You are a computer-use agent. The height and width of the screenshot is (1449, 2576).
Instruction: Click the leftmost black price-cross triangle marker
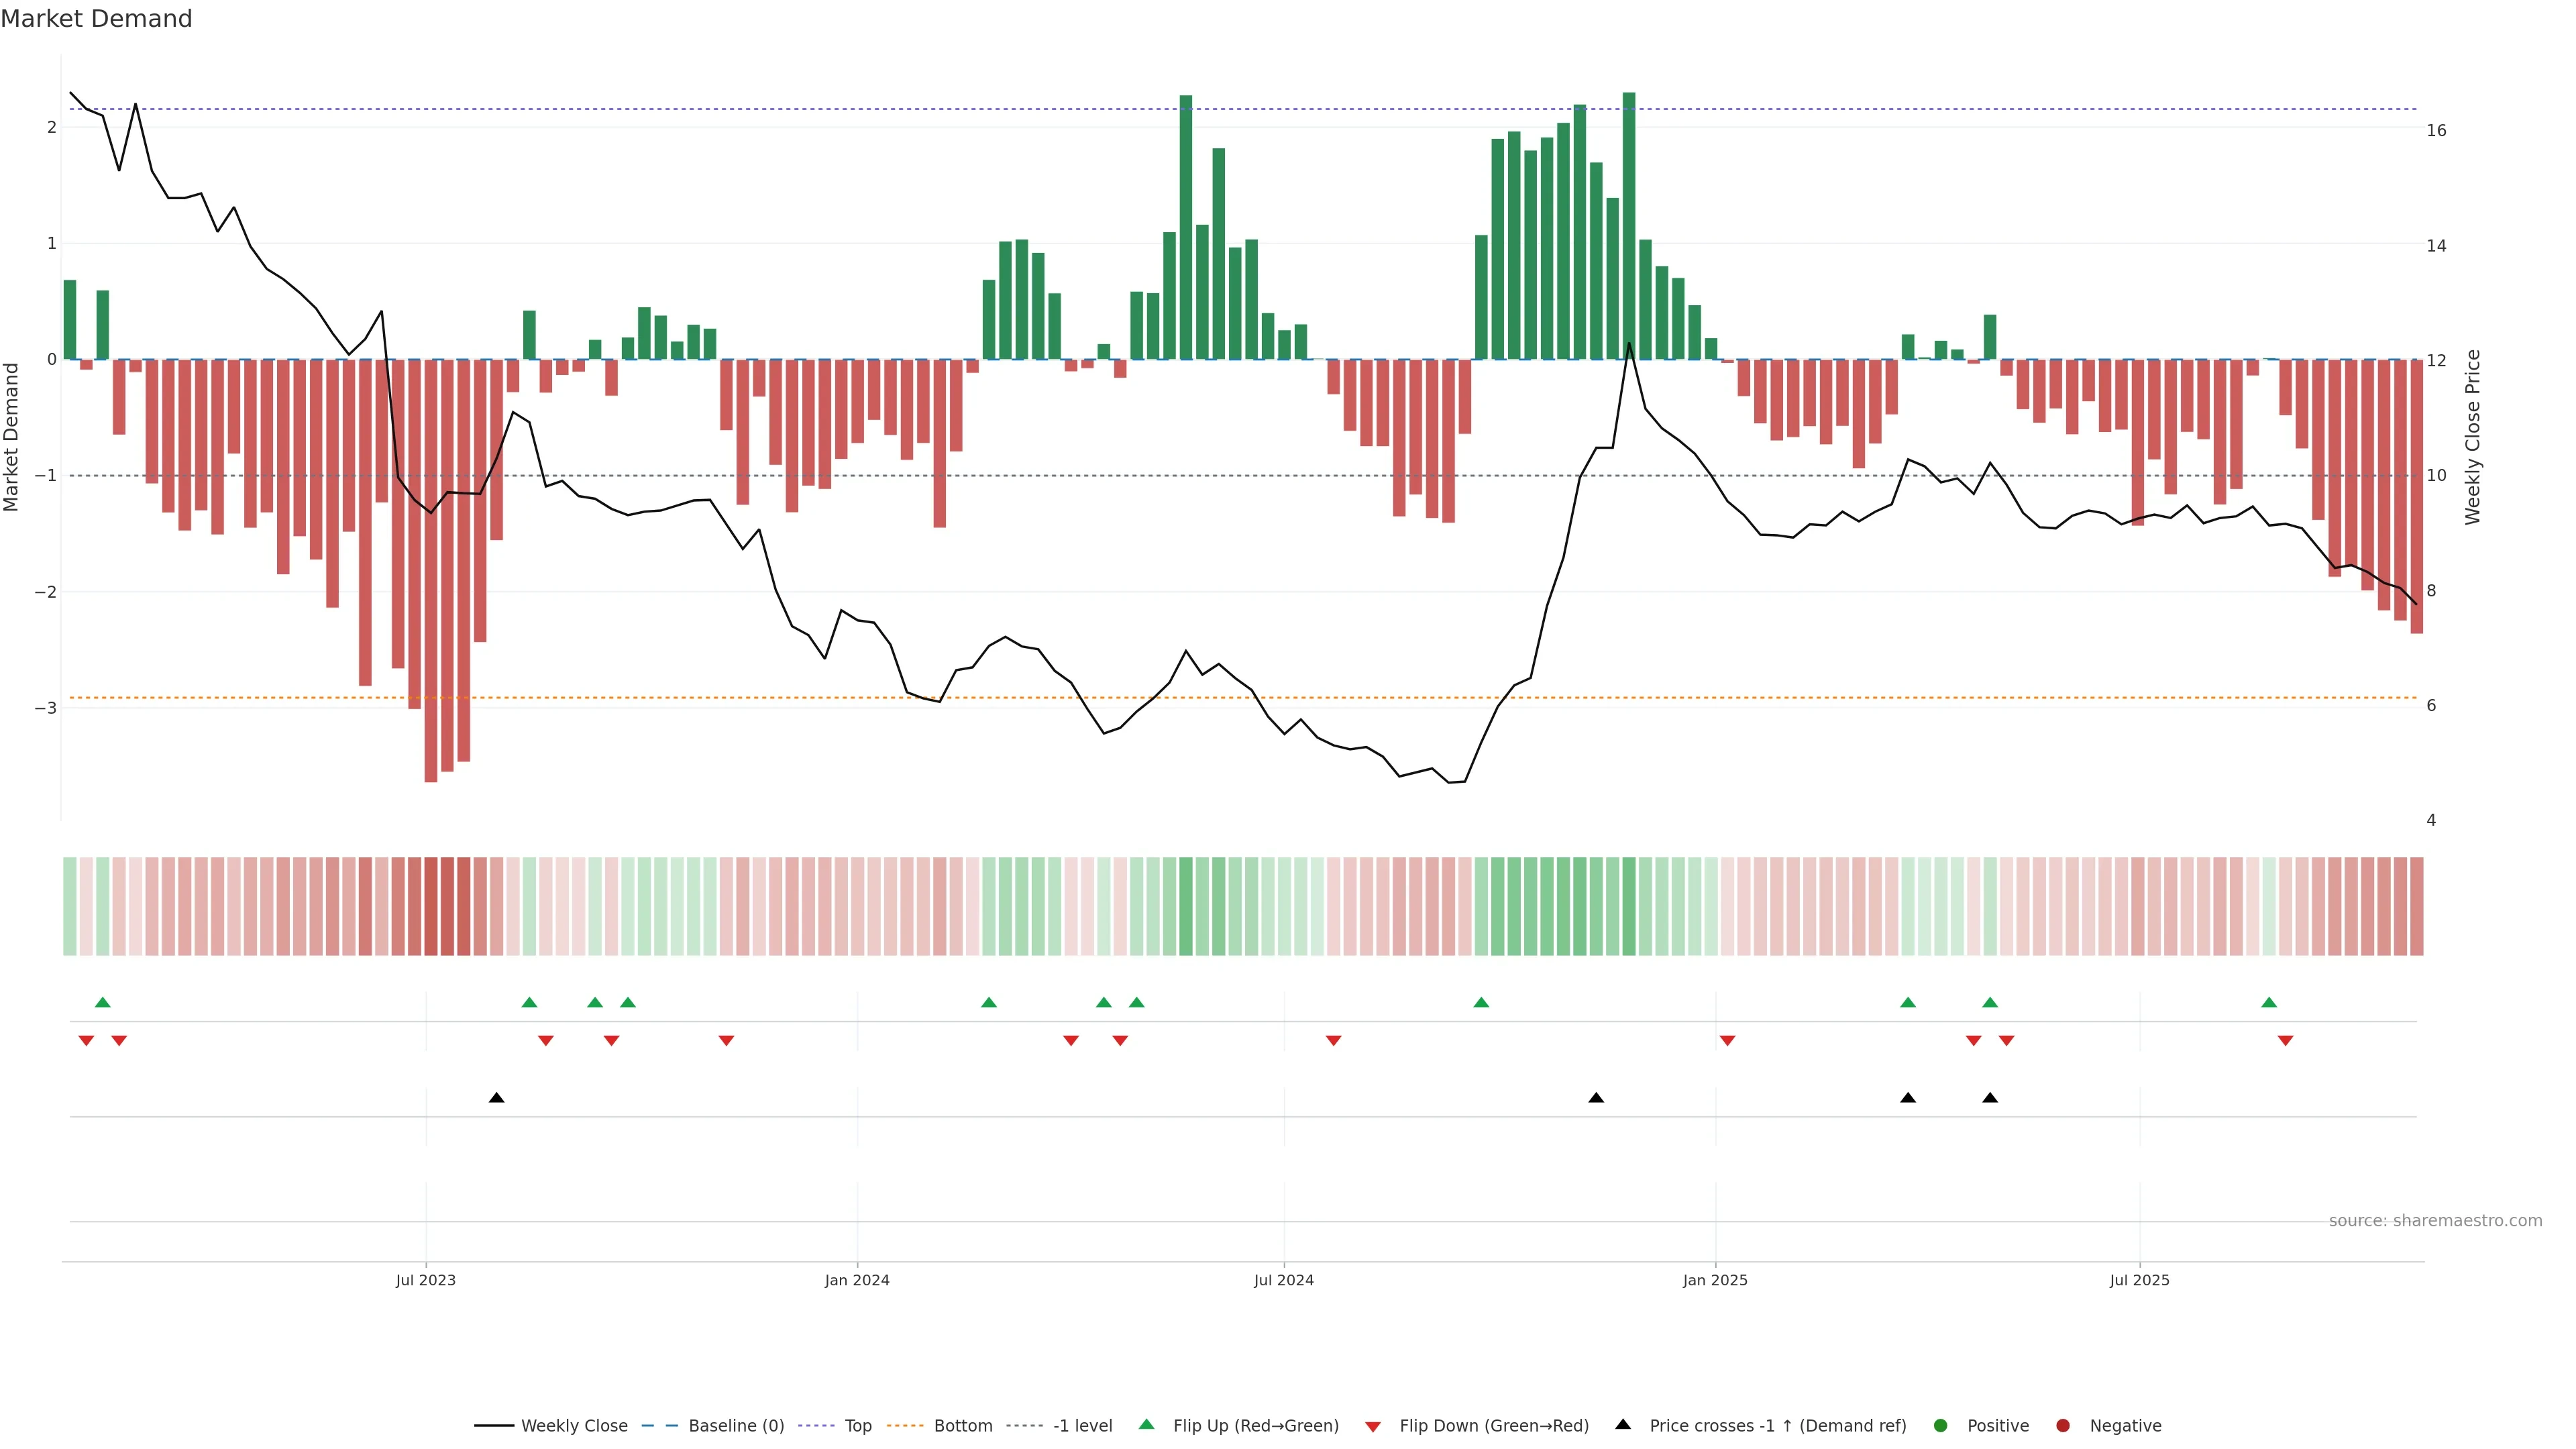pos(496,1098)
